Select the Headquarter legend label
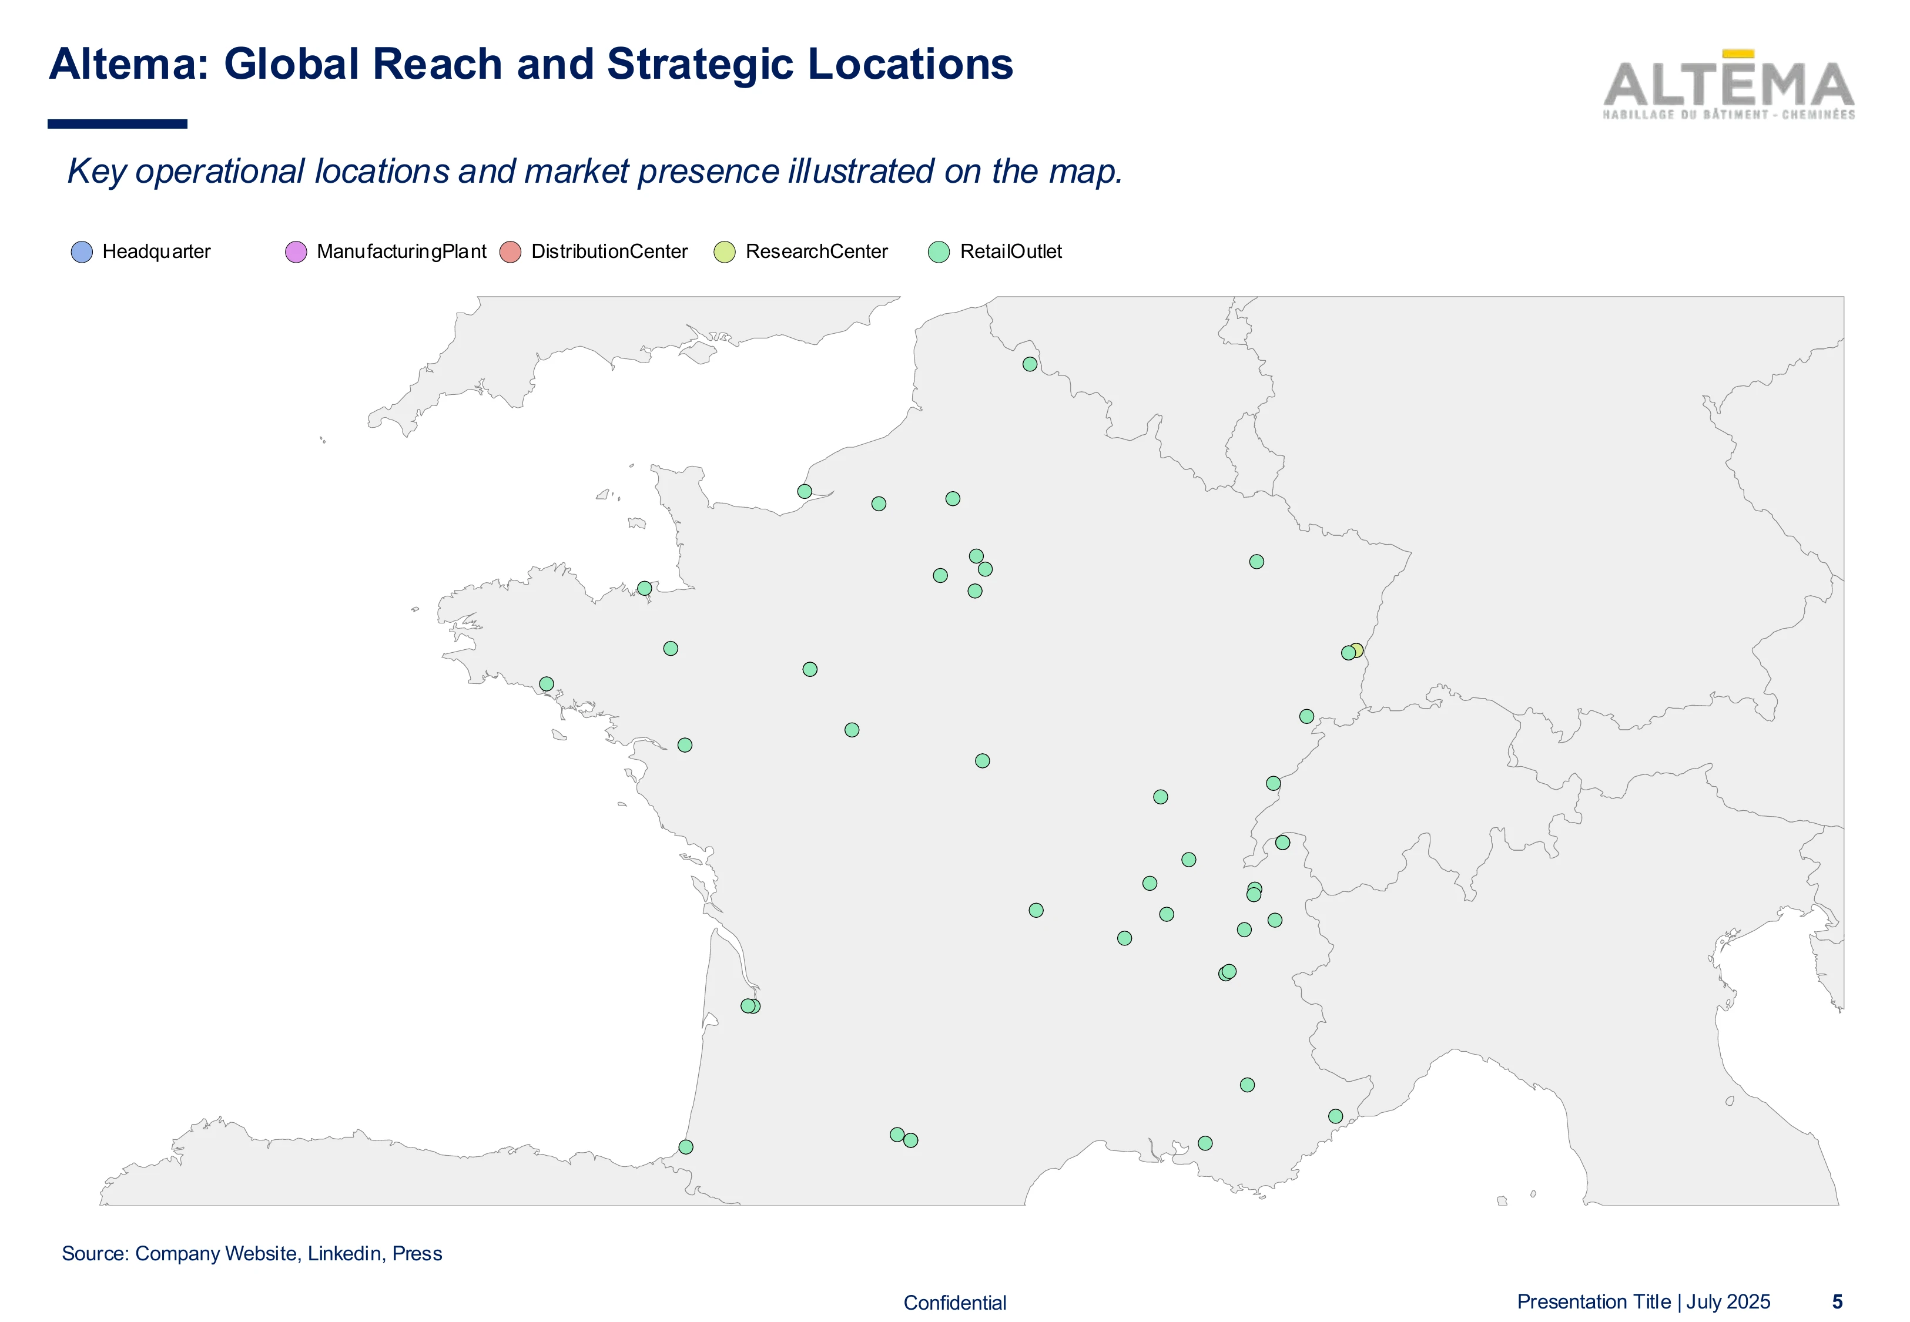Screen dimensions: 1910x1322 click(x=156, y=252)
